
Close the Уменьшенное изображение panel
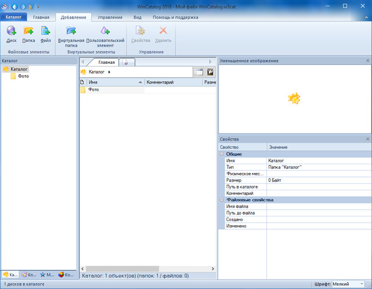pos(367,61)
